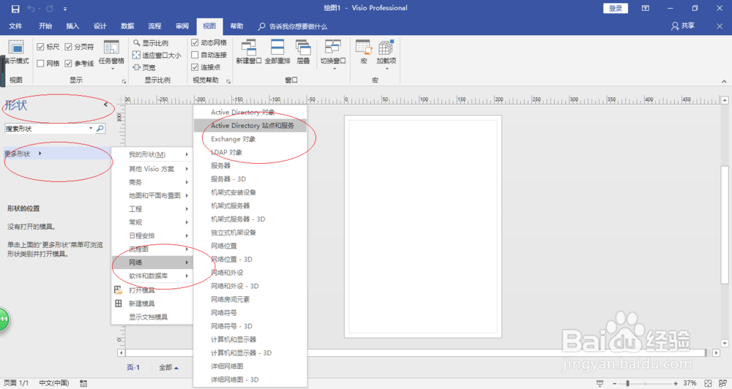Viewport: 732px width, 389px height.
Task: Click the Save icon in title bar
Action: (x=15, y=8)
